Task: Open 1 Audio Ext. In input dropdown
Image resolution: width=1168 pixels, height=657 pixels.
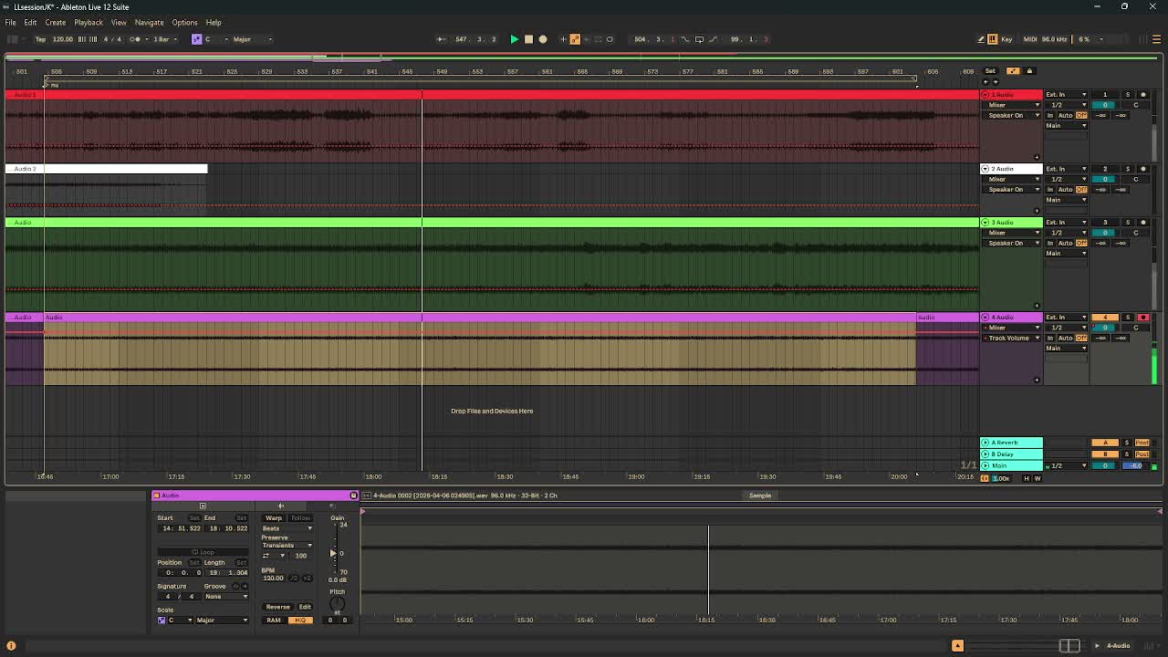Action: (1066, 95)
